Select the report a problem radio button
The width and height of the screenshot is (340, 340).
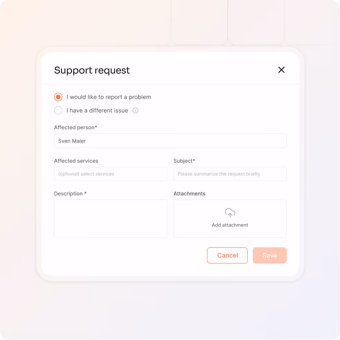(x=58, y=97)
